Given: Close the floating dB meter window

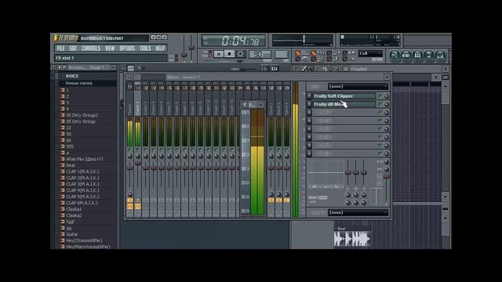Looking at the screenshot, I should [x=260, y=105].
